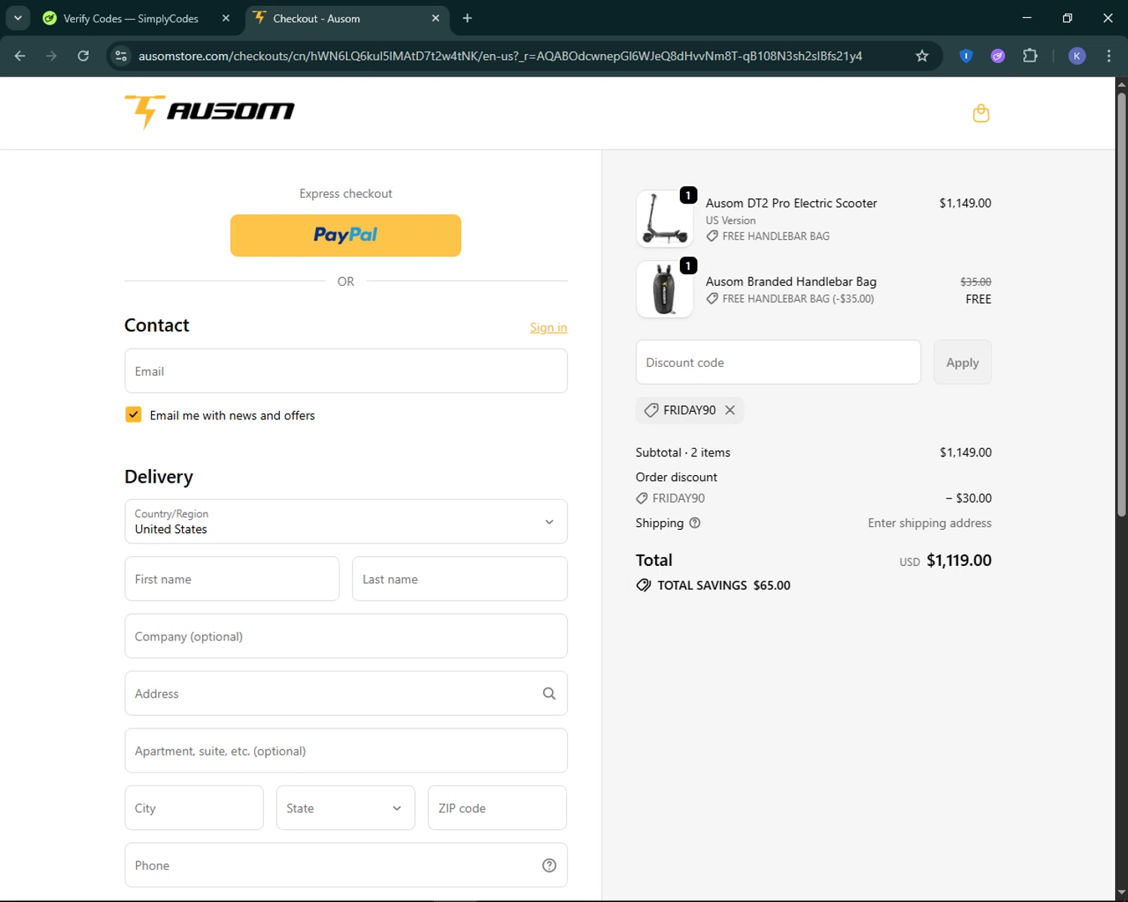Viewport: 1128px width, 902px height.
Task: Click the Phone field help icon
Action: click(x=549, y=866)
